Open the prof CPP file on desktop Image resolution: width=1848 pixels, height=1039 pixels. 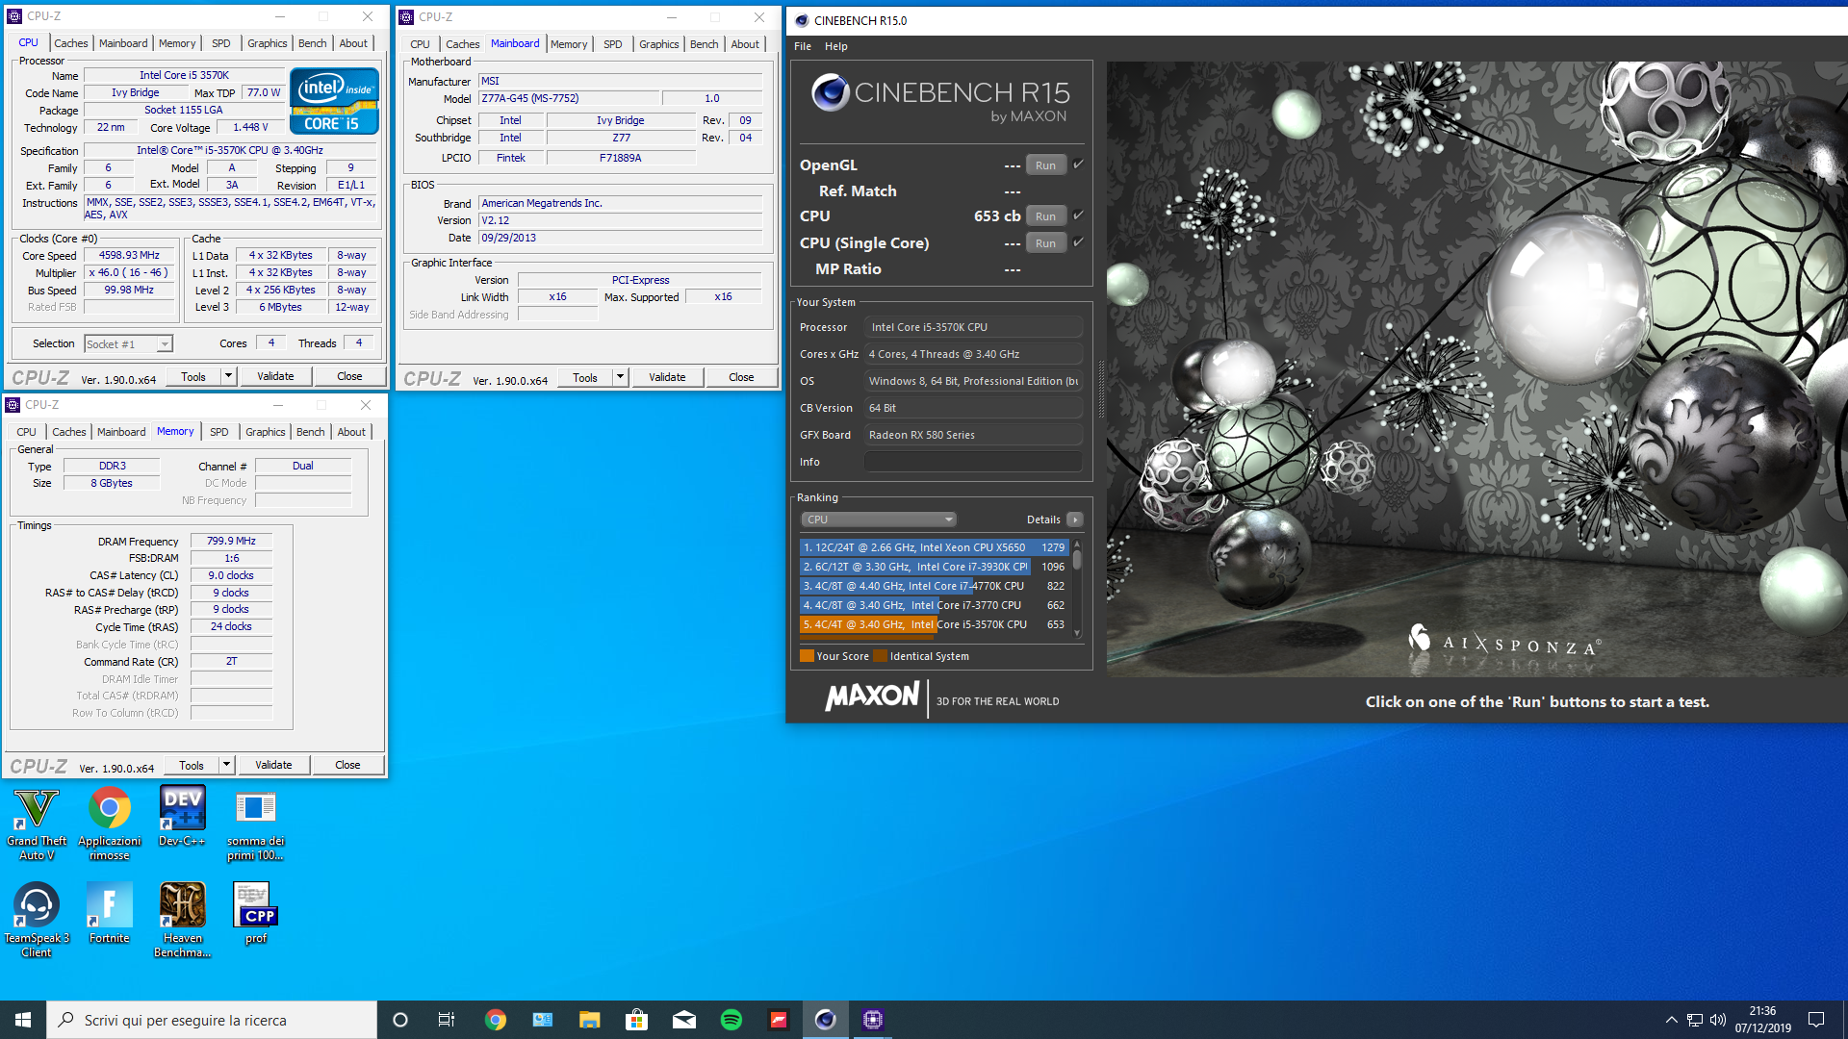coord(256,913)
